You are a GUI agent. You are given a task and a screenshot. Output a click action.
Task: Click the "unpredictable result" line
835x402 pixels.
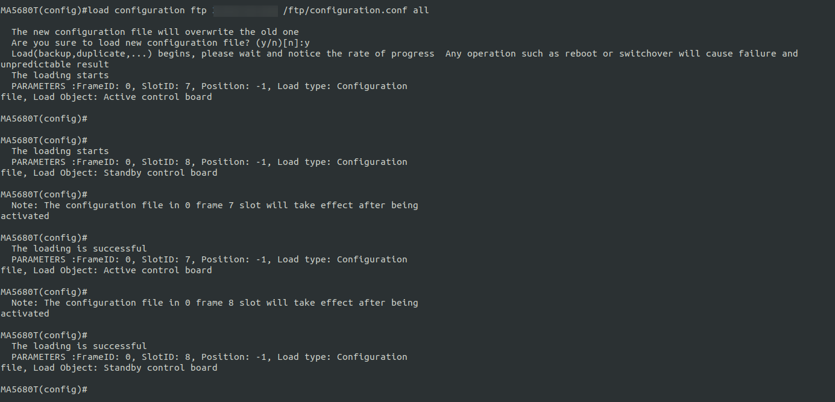click(x=55, y=64)
